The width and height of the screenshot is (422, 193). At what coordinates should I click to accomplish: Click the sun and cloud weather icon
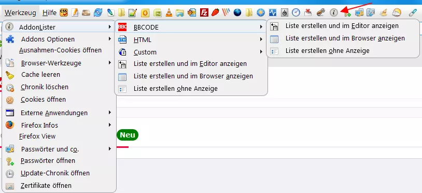[x=397, y=12]
